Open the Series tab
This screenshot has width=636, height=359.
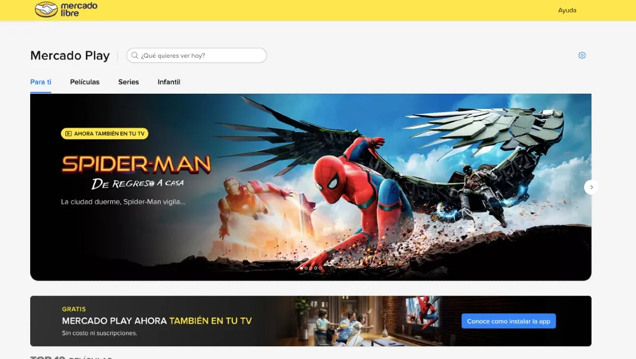[x=128, y=82]
